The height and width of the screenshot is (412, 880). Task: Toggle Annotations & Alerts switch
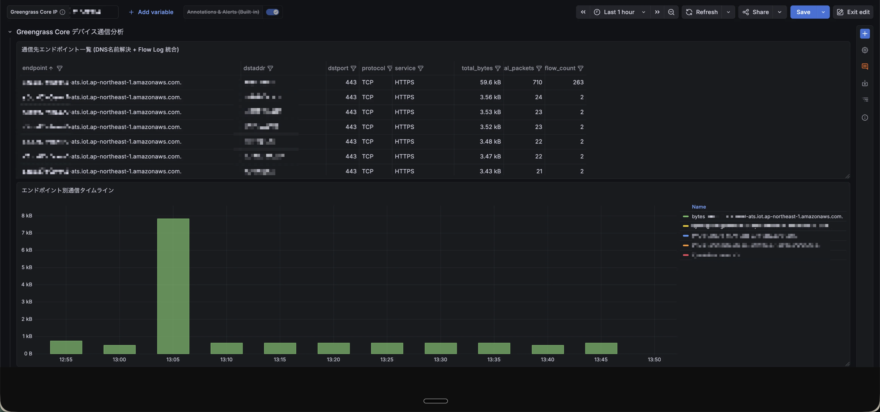tap(272, 12)
